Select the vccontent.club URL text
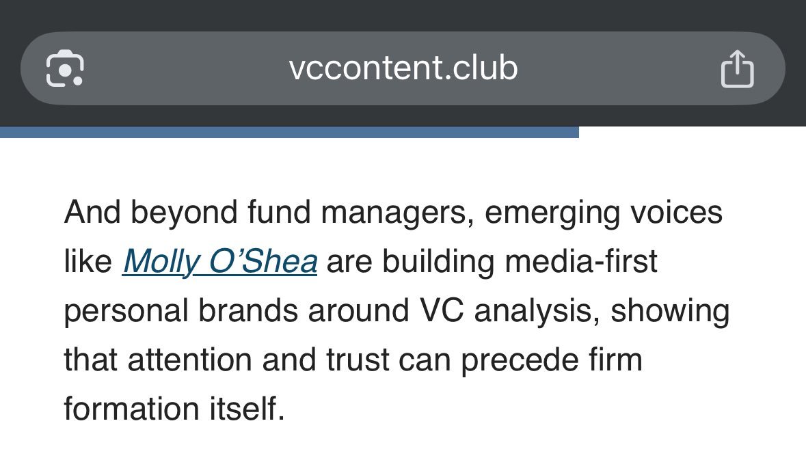 point(403,68)
